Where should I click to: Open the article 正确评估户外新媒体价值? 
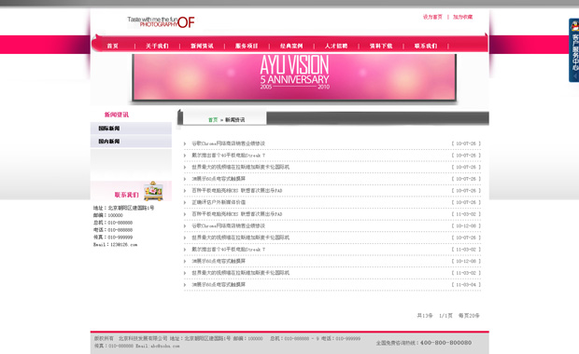point(219,202)
